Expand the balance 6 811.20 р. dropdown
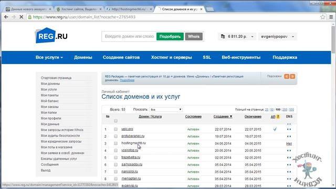This screenshot has height=189, width=336. point(252,37)
